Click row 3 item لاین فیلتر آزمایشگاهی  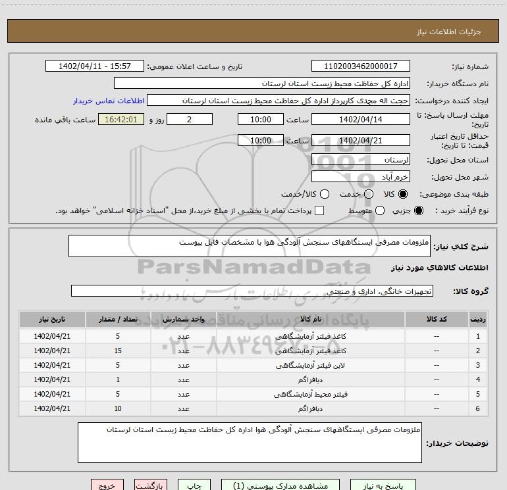pyautogui.click(x=310, y=365)
